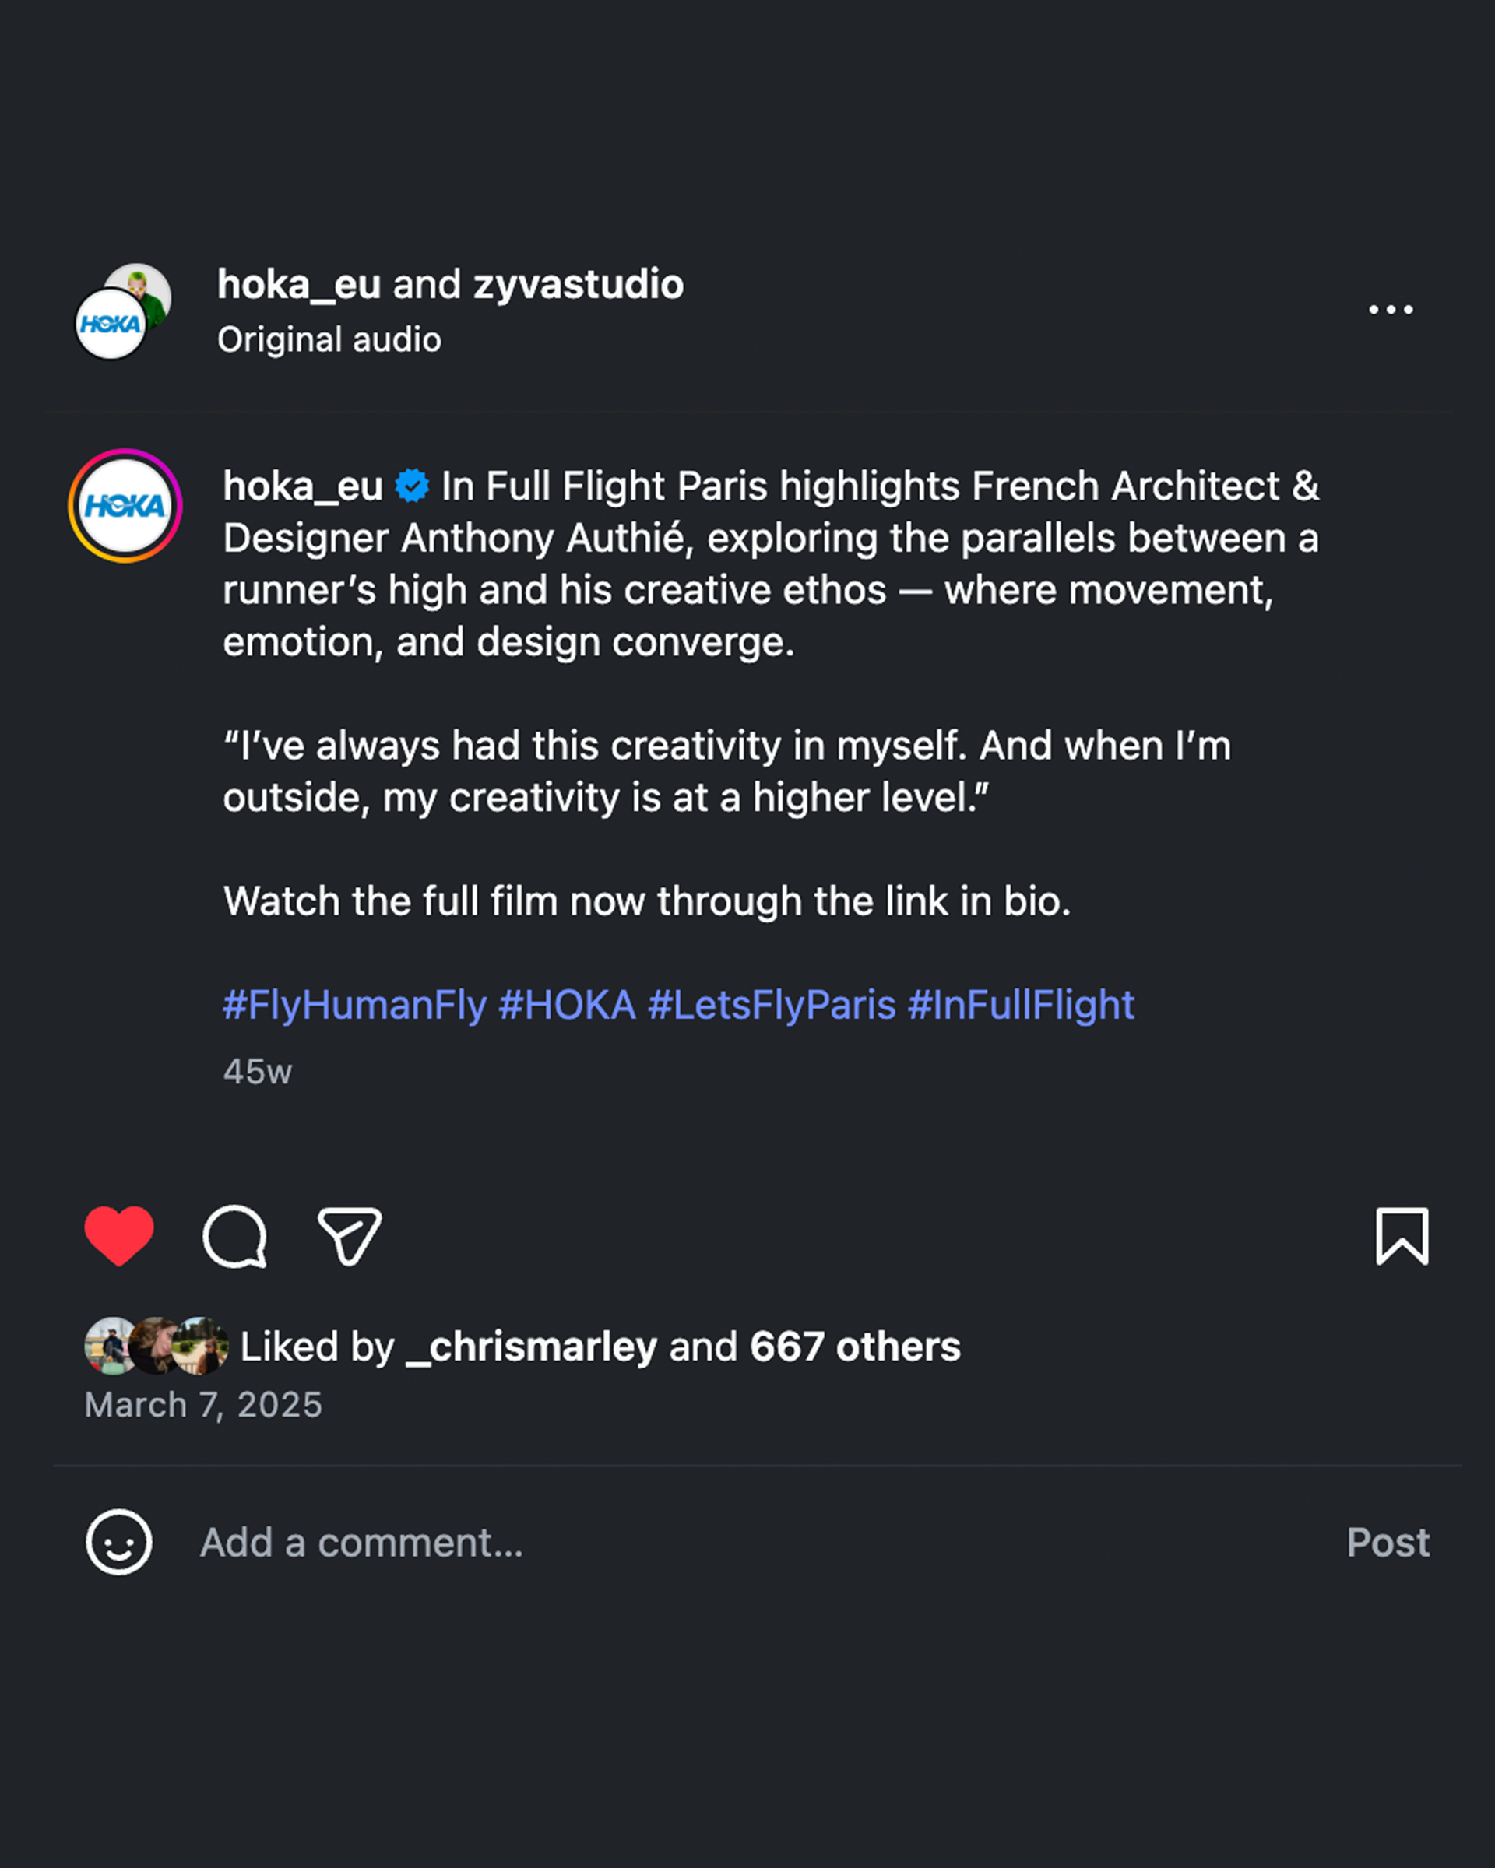Share the post via paper plane icon
The width and height of the screenshot is (1495, 1868).
click(x=350, y=1236)
